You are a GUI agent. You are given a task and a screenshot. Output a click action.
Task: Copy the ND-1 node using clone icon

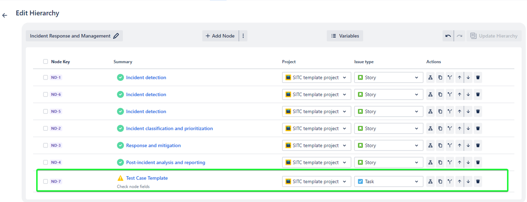440,78
